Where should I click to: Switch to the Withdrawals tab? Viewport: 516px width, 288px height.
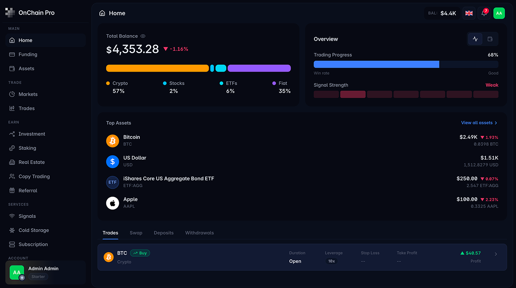[x=200, y=233]
